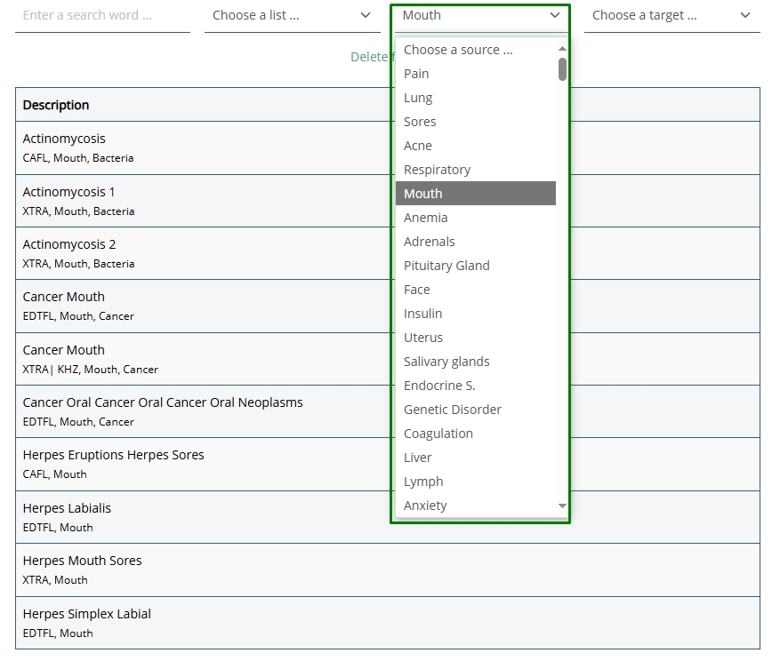The image size is (772, 661).
Task: Select the 'Choose a source ...' placeholder option
Action: coord(458,50)
